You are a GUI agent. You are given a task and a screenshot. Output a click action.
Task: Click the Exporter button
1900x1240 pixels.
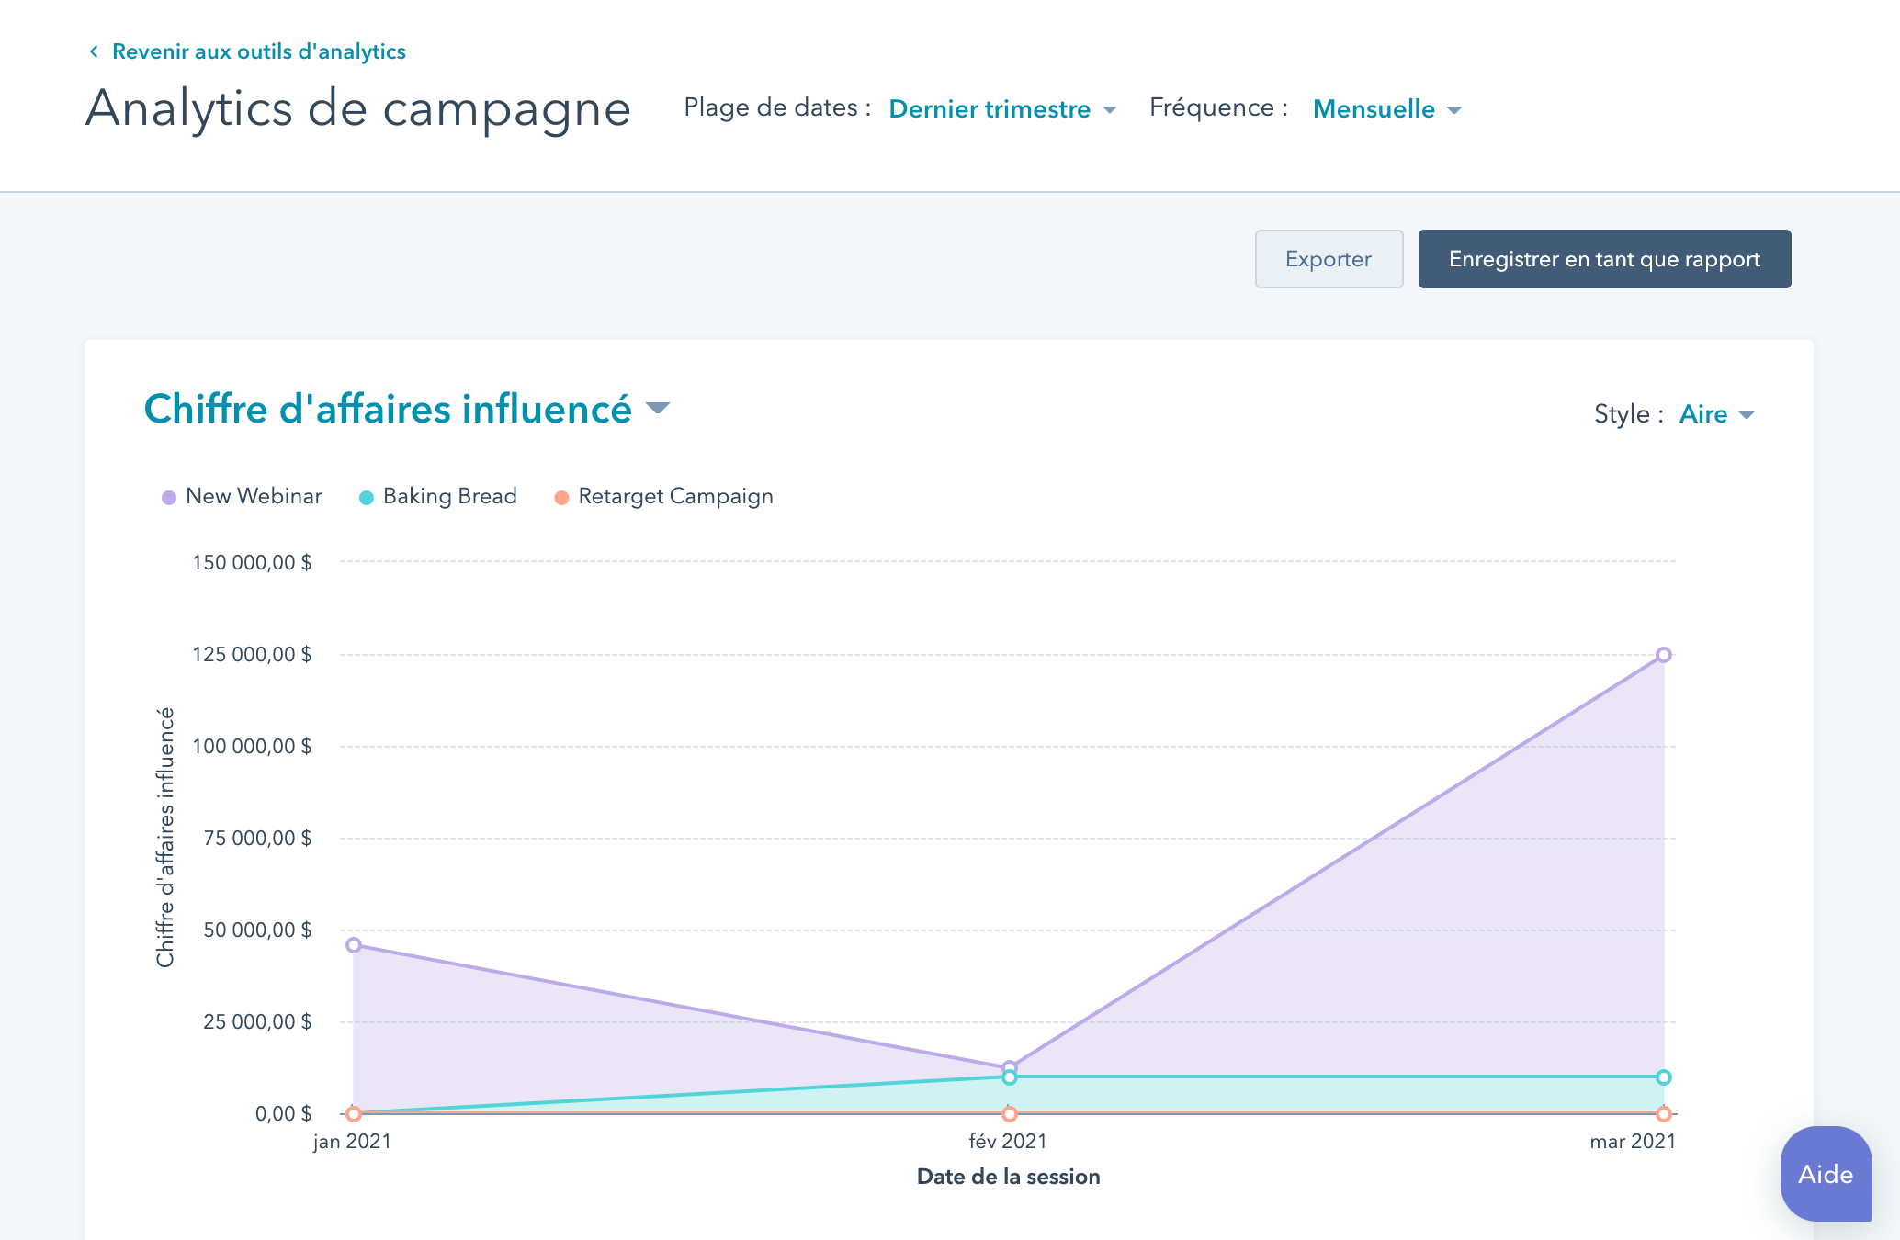click(1329, 259)
